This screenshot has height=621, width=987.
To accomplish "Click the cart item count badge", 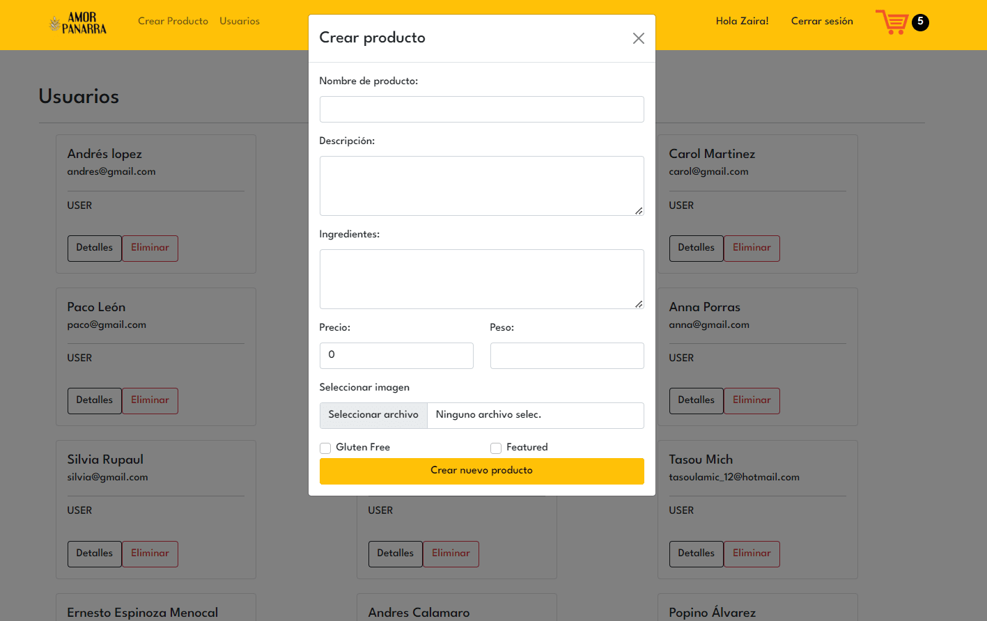I will [920, 22].
